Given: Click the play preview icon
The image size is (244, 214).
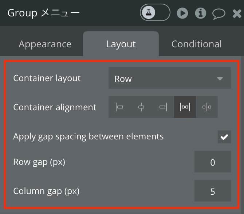Looking at the screenshot, I should 182,13.
